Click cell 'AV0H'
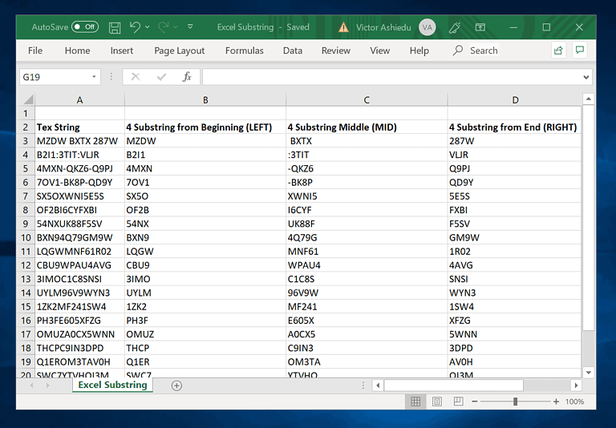The image size is (616, 428). [x=515, y=361]
